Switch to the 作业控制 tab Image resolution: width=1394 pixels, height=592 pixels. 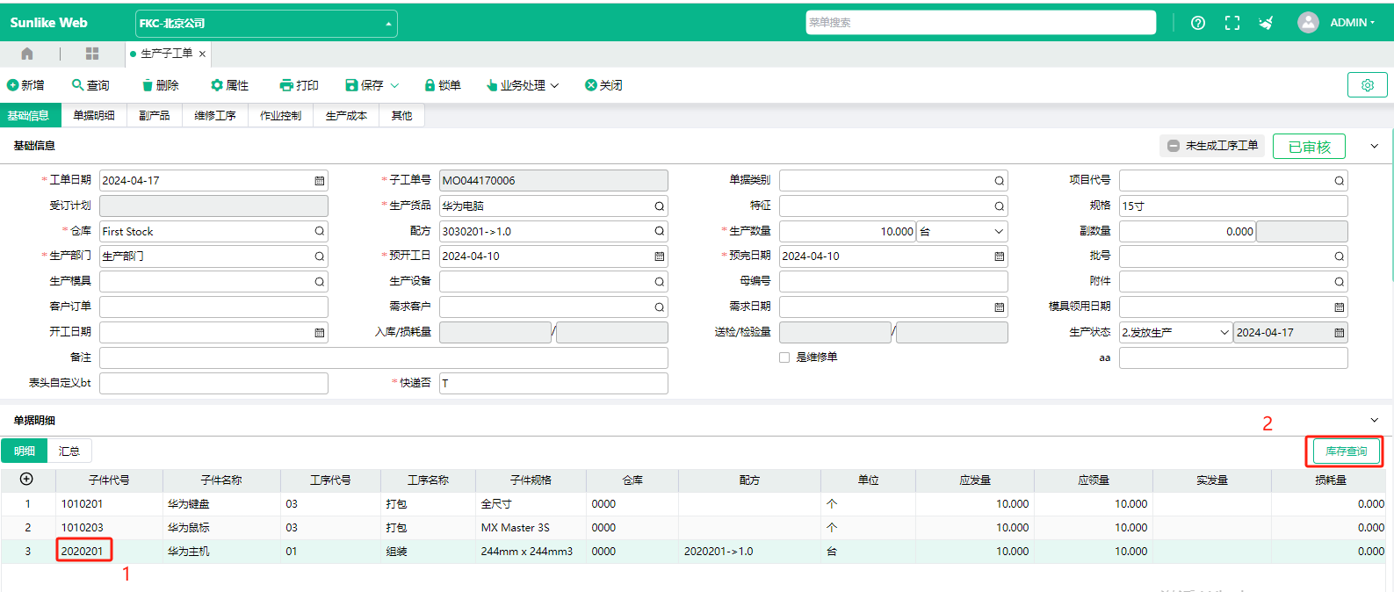click(x=280, y=115)
